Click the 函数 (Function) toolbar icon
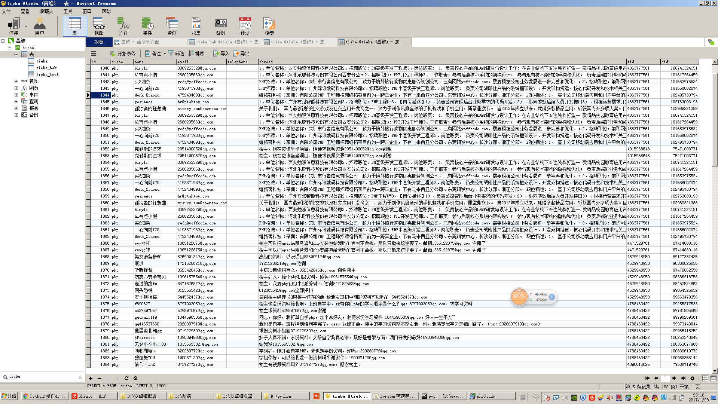The height and width of the screenshot is (404, 718). click(123, 26)
